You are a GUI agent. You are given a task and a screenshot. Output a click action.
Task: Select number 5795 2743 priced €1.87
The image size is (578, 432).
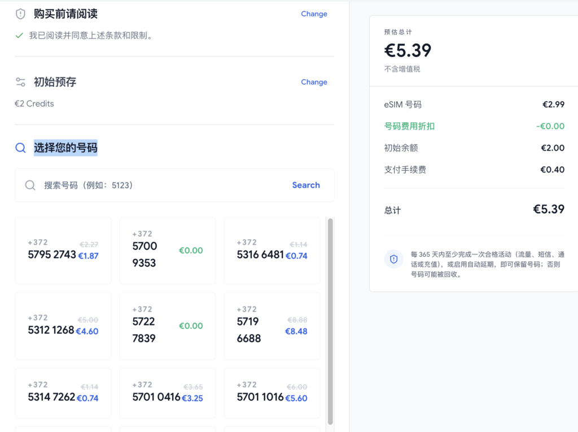click(x=63, y=250)
